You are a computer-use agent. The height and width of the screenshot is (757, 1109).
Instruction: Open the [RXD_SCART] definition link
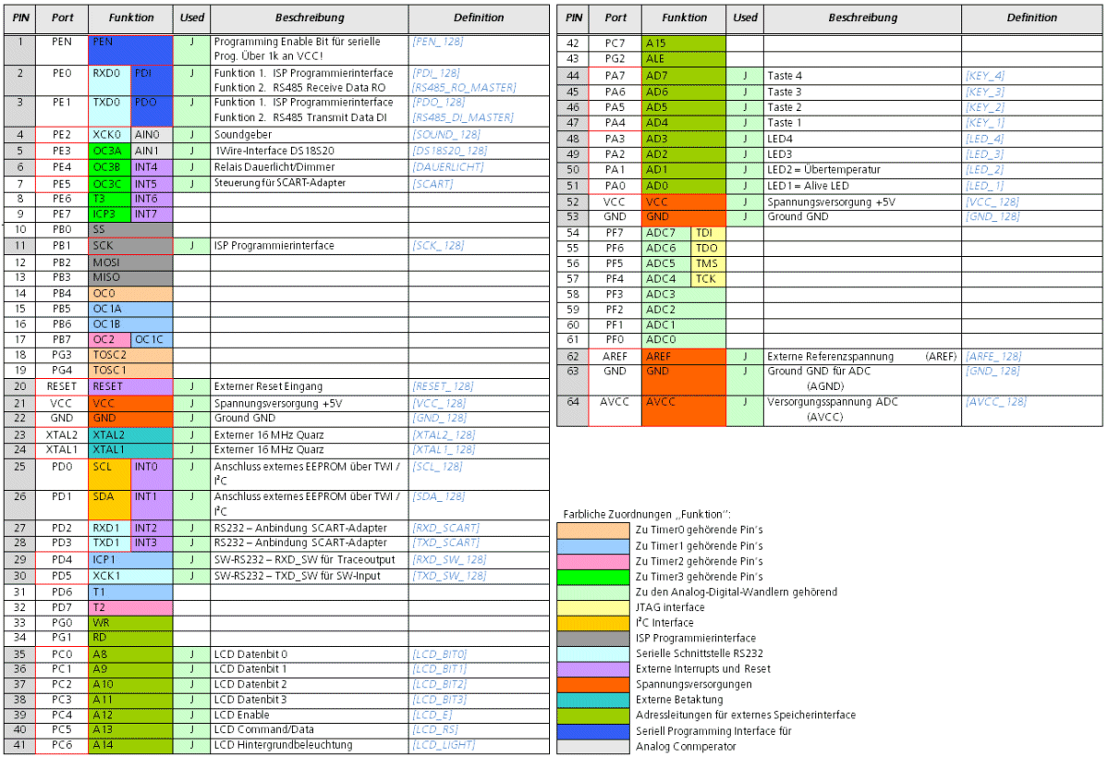coord(445,528)
